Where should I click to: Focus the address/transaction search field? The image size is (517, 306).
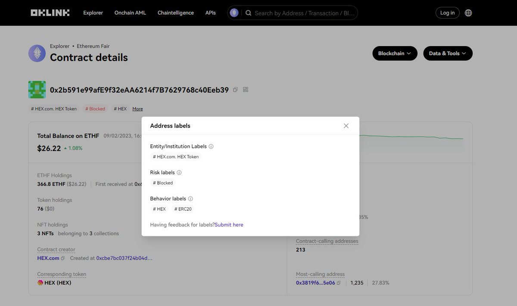(305, 13)
